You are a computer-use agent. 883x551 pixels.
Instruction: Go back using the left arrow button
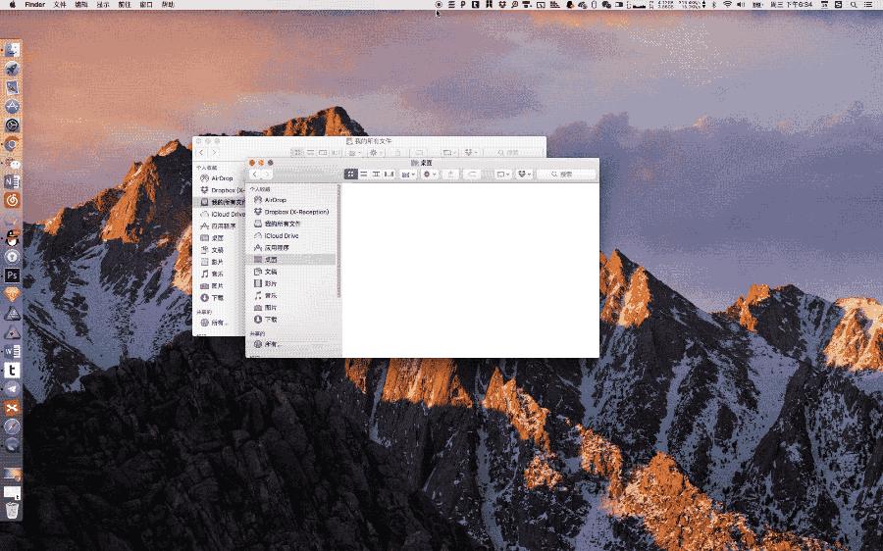255,174
